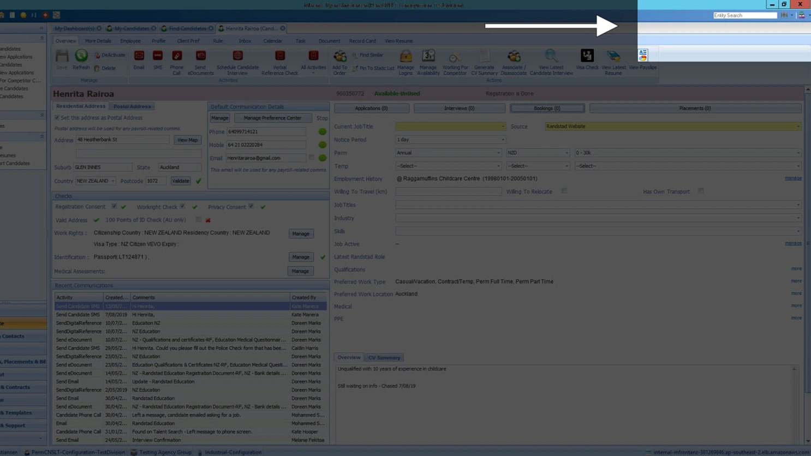Click the Manage Logins padlock icon

pyautogui.click(x=405, y=56)
